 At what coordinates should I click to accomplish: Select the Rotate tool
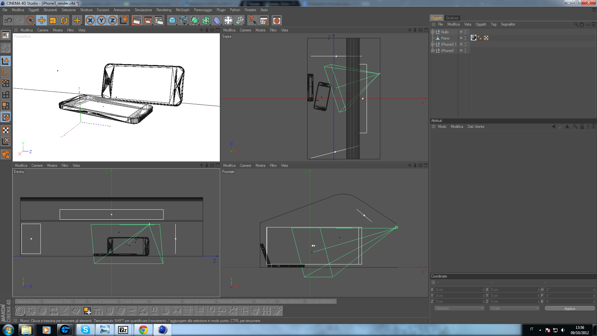(x=64, y=21)
